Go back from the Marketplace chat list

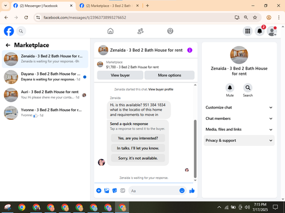click(x=8, y=45)
